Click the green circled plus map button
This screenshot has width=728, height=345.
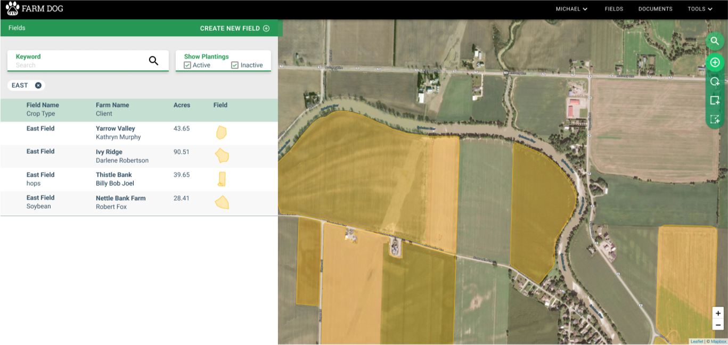coord(715,62)
